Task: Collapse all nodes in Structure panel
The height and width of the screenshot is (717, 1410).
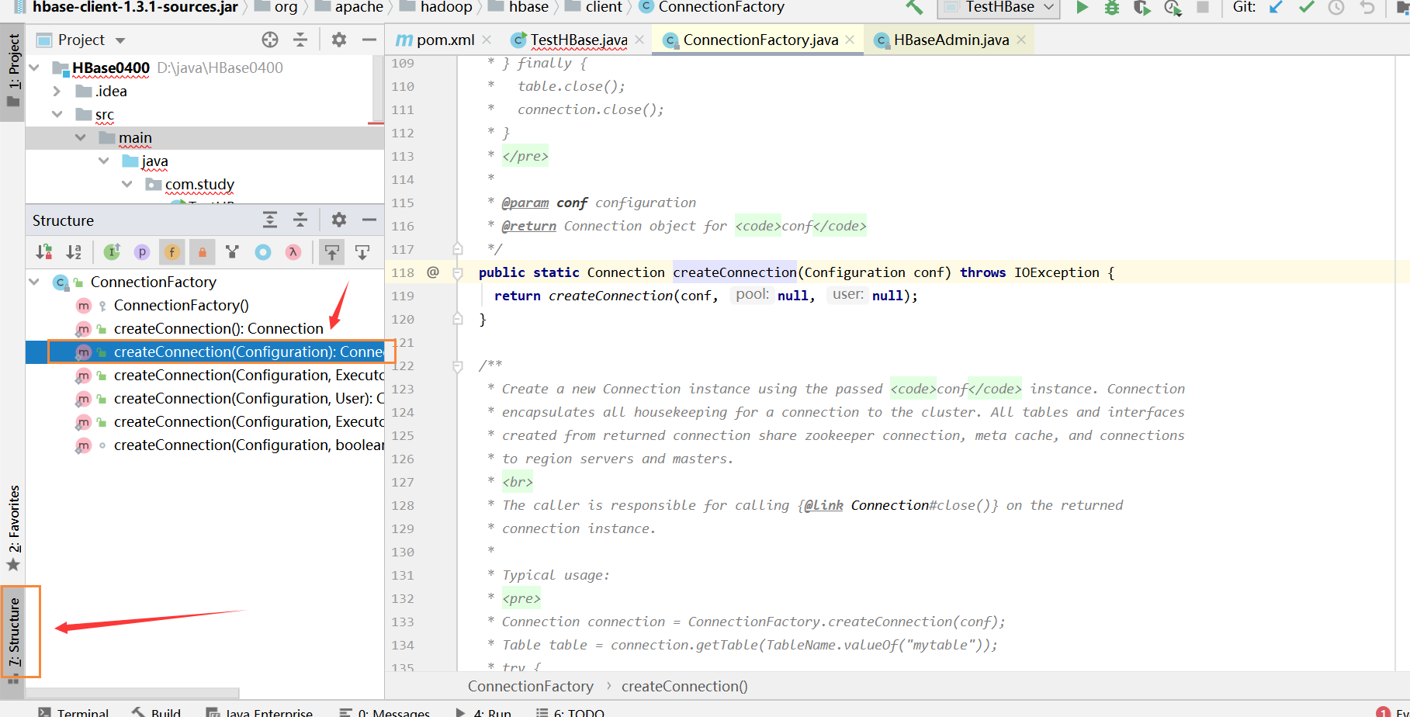Action: (300, 220)
